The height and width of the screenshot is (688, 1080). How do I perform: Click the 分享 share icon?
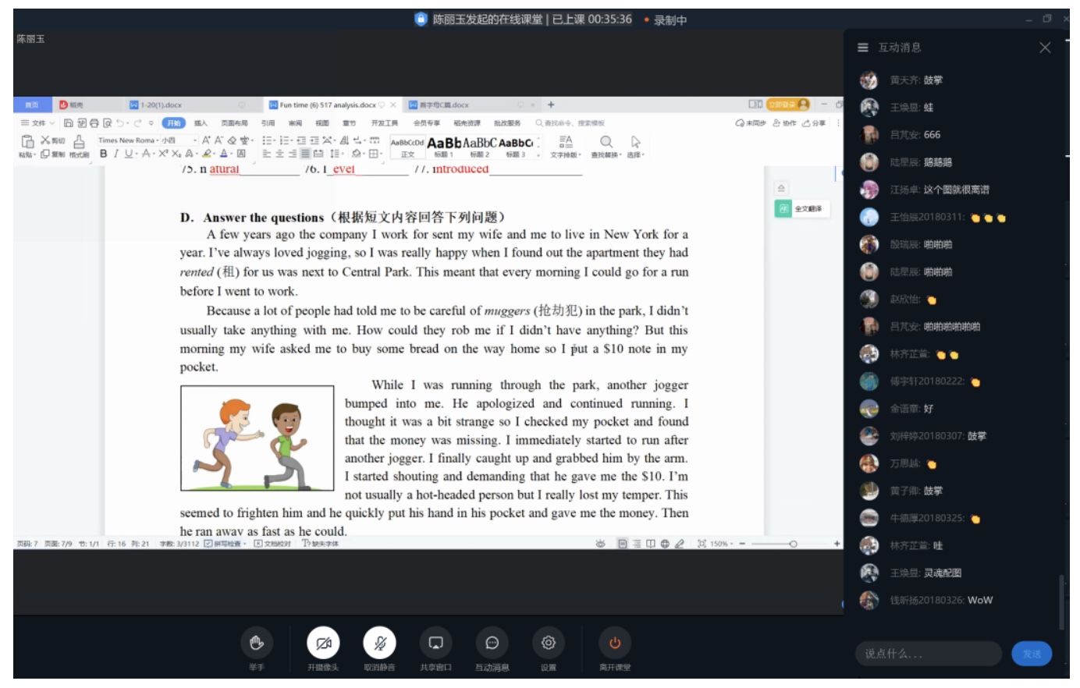click(x=814, y=123)
